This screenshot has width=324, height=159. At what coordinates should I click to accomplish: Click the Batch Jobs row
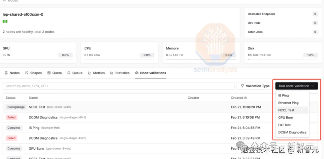click(x=283, y=32)
